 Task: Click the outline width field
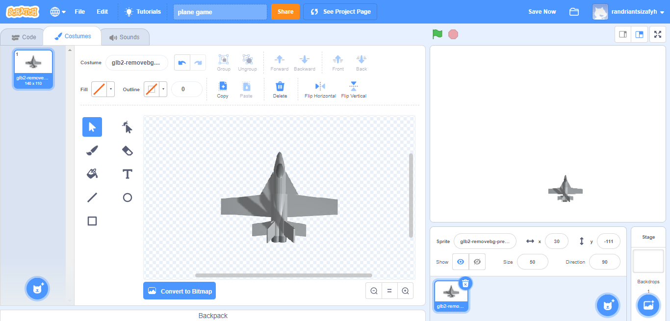(x=186, y=89)
